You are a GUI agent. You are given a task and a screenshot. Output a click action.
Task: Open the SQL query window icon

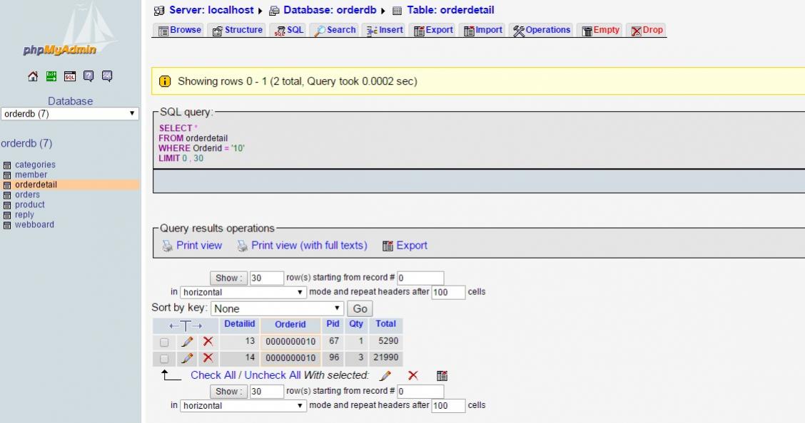70,76
